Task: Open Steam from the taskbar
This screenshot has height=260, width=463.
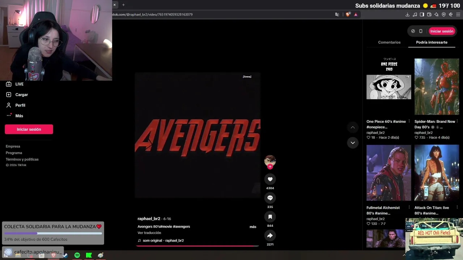Action: [65, 255]
